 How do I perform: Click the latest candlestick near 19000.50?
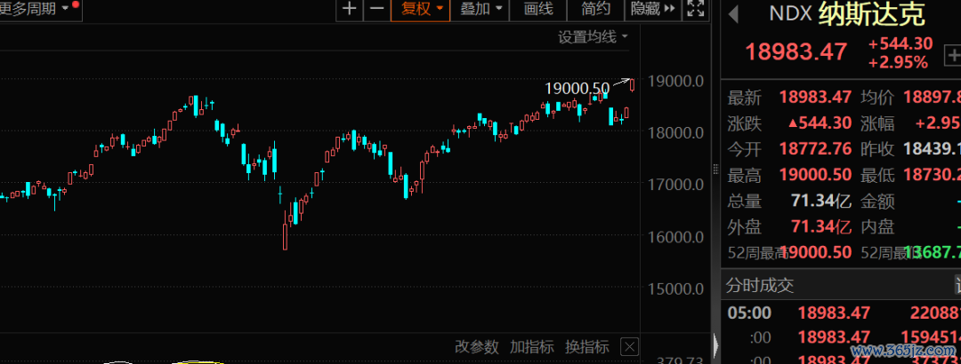tap(632, 84)
